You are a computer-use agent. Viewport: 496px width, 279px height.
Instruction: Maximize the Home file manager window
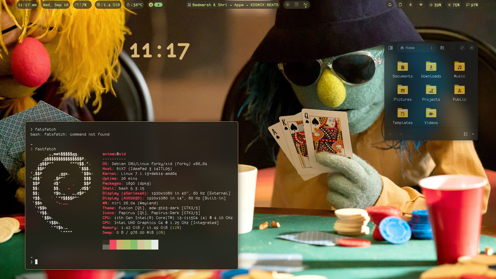[462, 48]
